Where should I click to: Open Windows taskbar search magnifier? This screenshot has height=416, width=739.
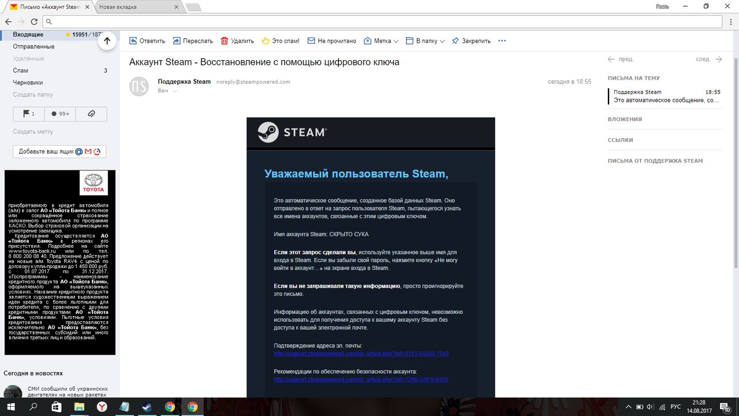point(33,407)
